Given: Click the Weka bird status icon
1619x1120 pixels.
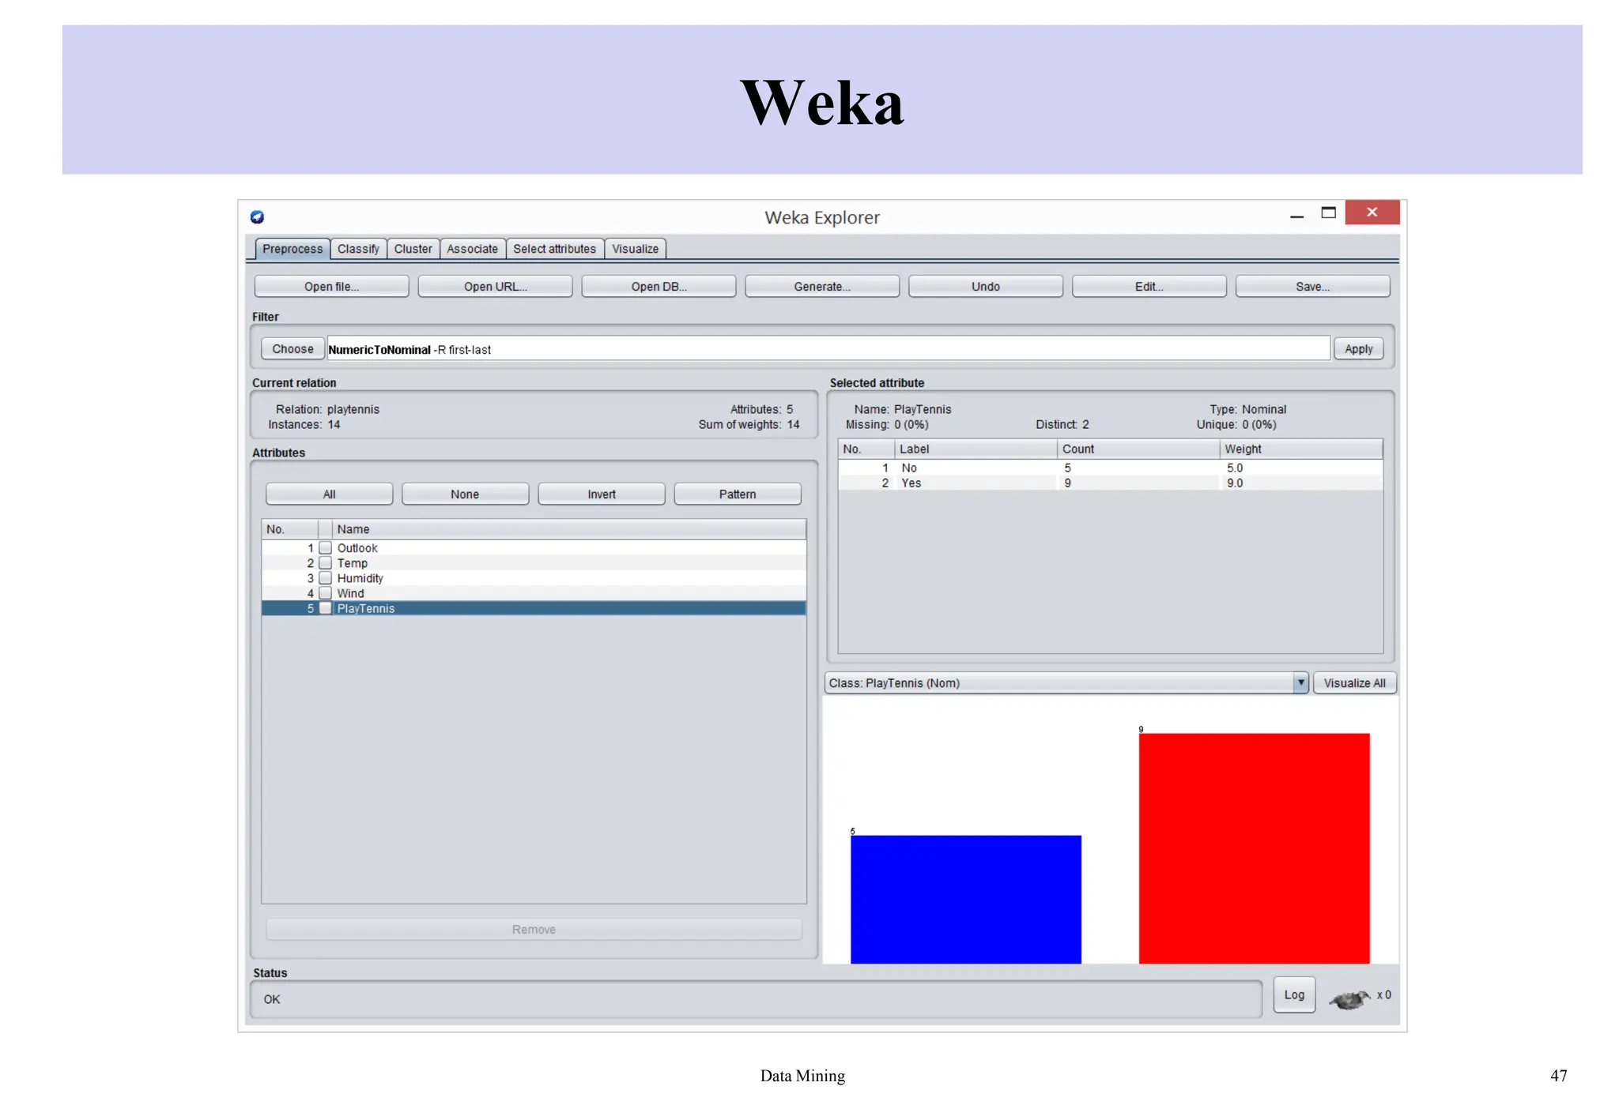Looking at the screenshot, I should (1349, 1000).
